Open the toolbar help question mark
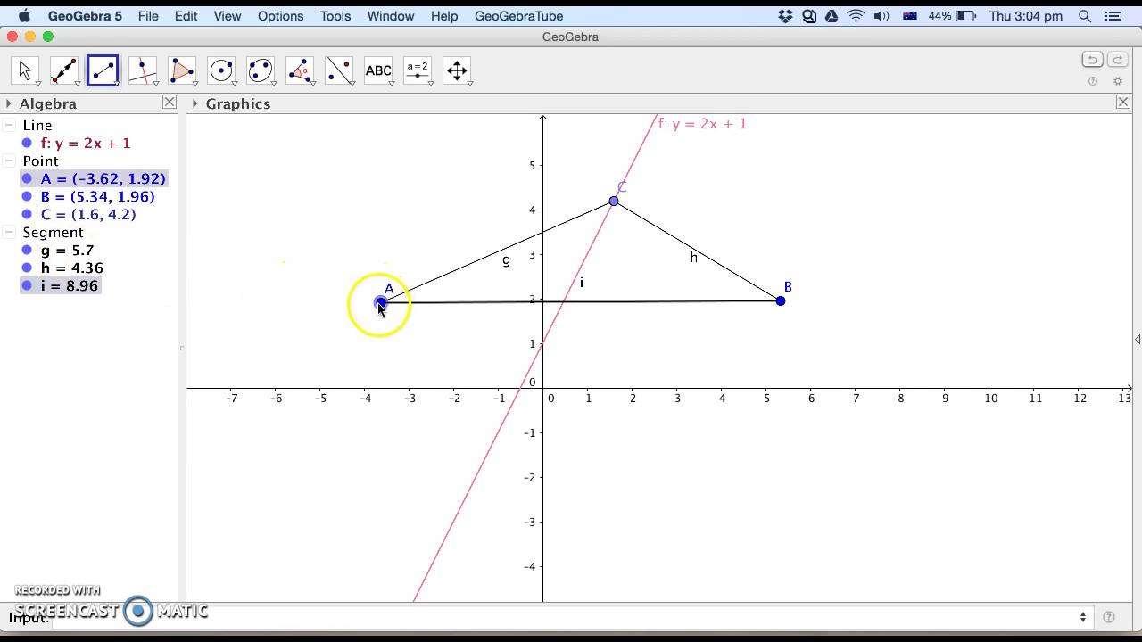This screenshot has width=1142, height=642. pos(1093,81)
